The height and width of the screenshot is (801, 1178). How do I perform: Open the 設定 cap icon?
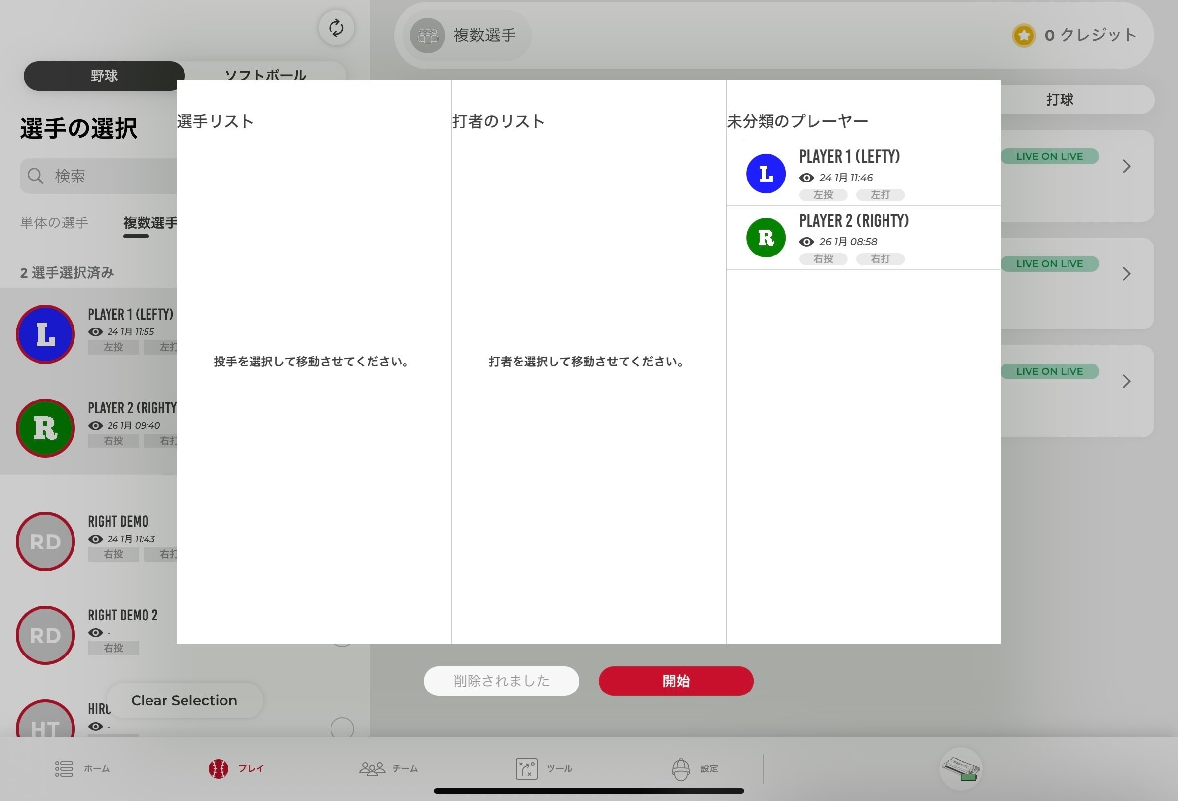tap(681, 768)
